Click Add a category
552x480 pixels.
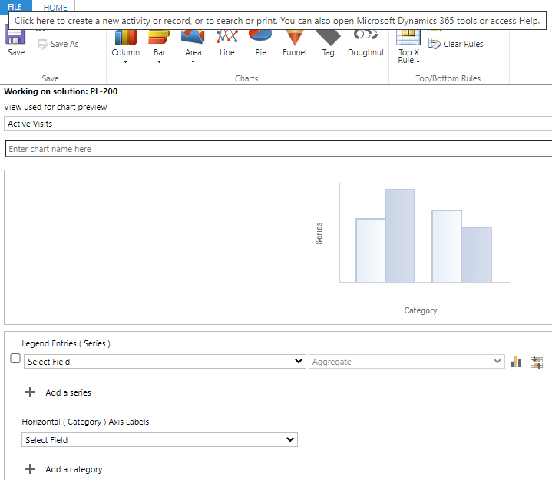pyautogui.click(x=74, y=469)
